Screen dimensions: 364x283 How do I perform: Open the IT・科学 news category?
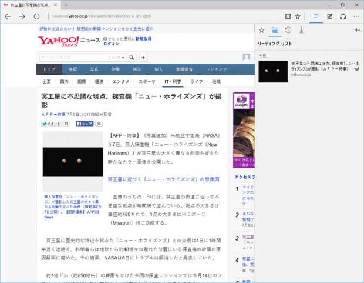(x=173, y=81)
